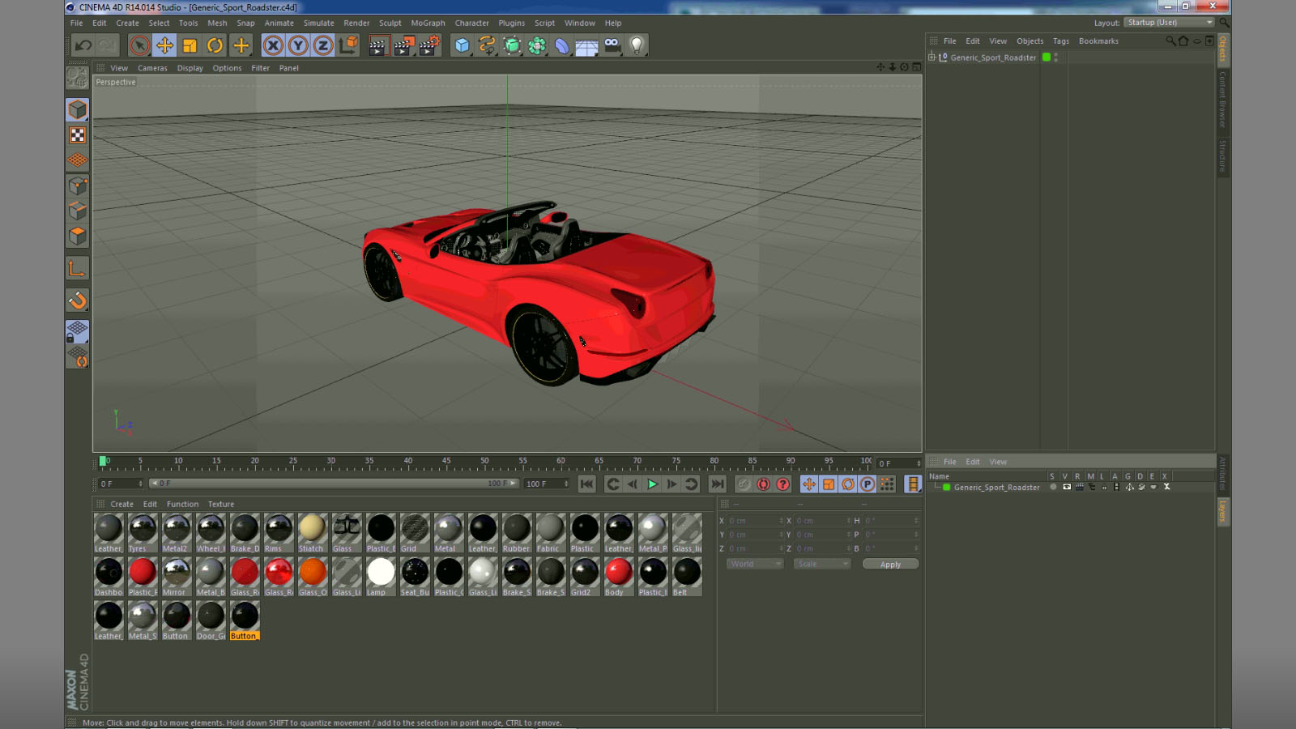Toggle parameter P keyframe recording
The image size is (1296, 729).
point(867,484)
